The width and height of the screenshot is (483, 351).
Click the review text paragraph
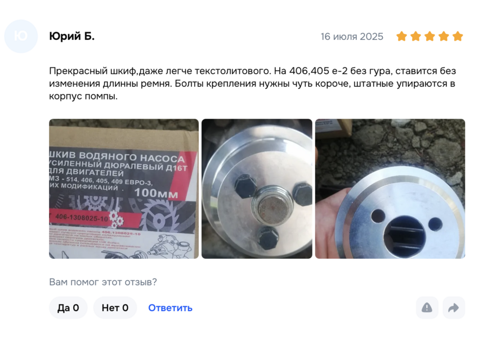(x=253, y=83)
